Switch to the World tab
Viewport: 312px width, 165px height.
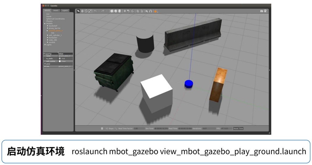click(x=47, y=10)
